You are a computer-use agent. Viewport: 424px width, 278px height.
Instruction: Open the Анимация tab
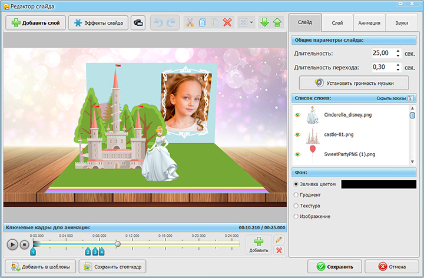coord(369,23)
